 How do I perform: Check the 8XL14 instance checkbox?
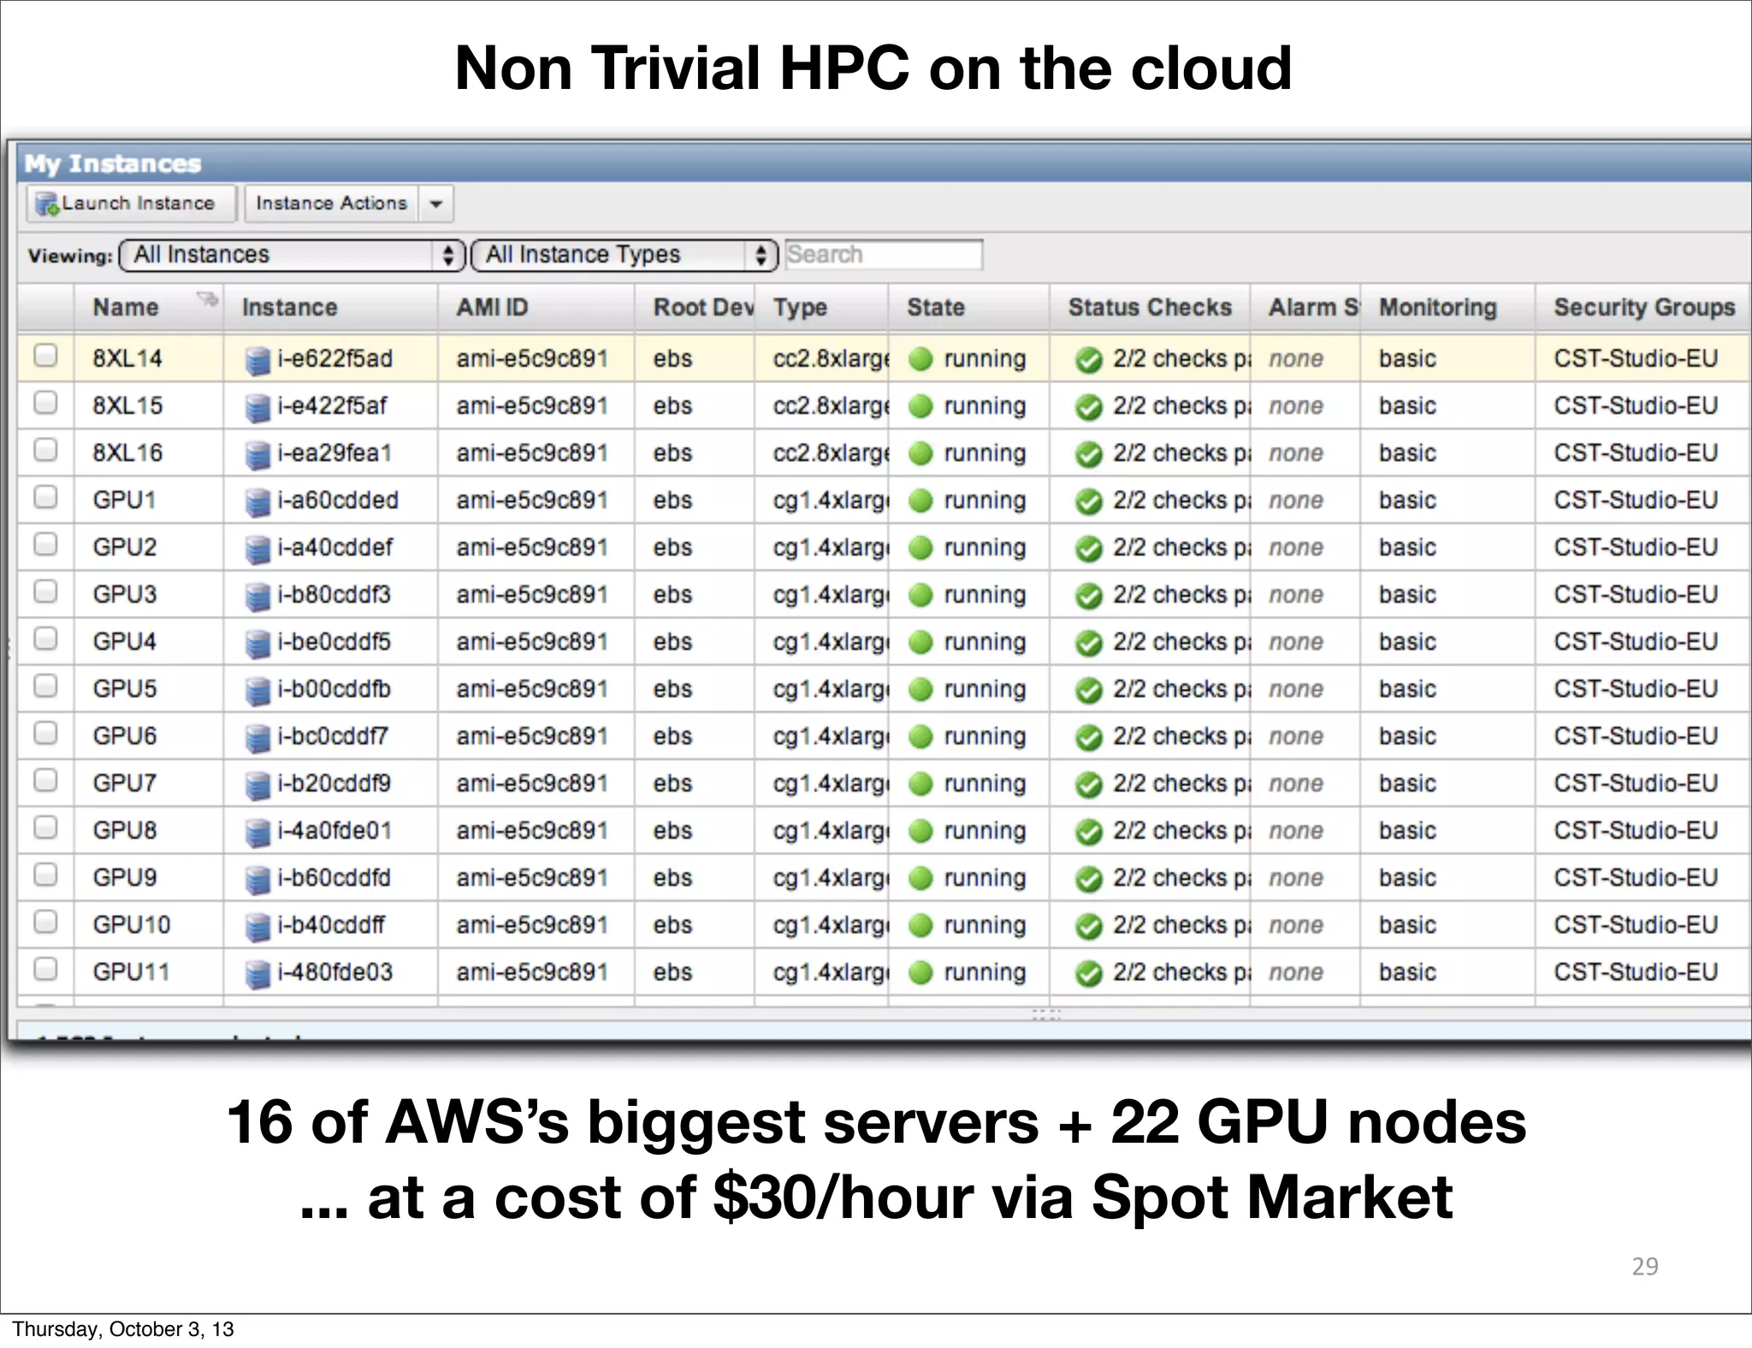45,355
